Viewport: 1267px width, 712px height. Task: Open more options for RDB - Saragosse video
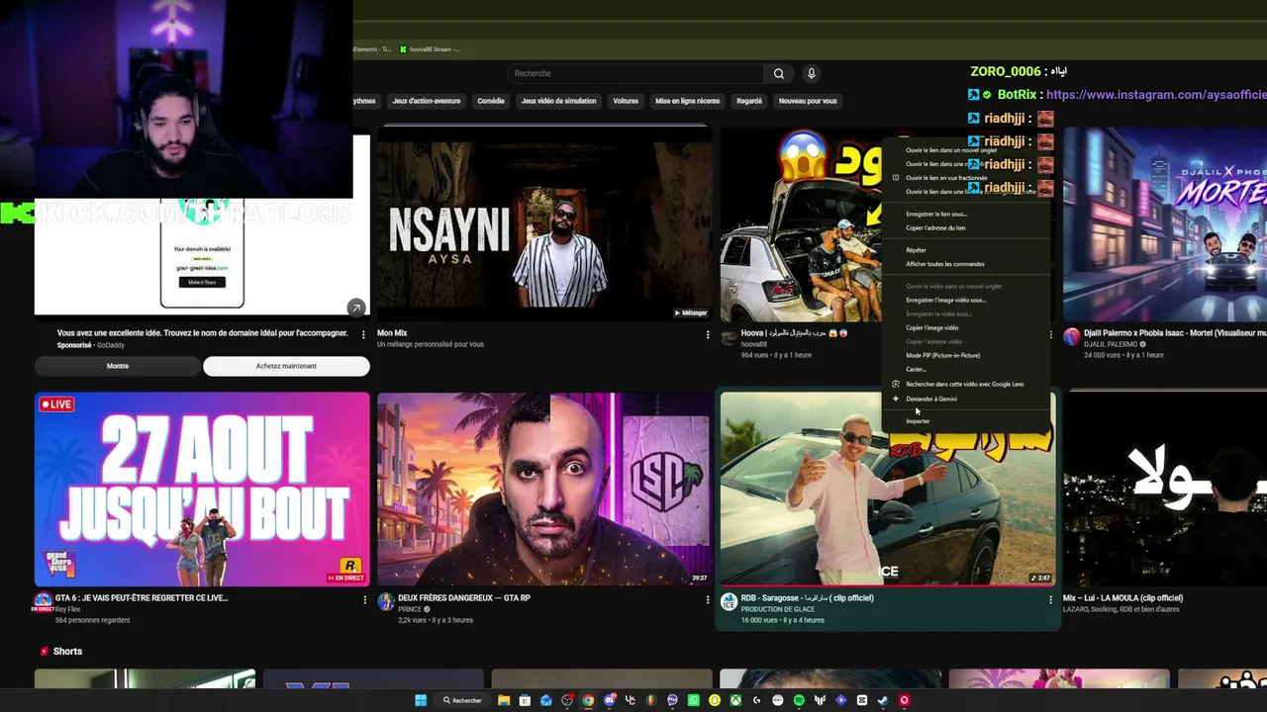tap(1050, 599)
